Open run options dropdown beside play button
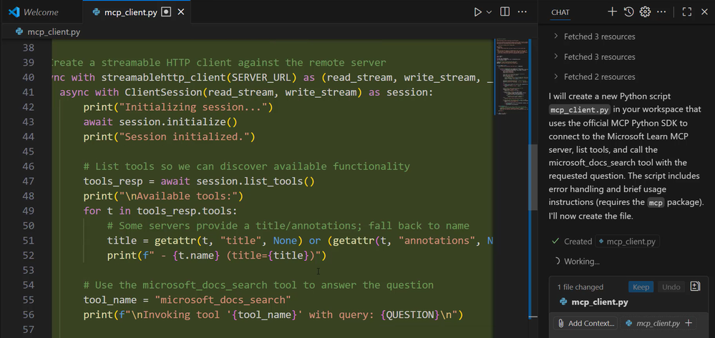 click(x=490, y=12)
